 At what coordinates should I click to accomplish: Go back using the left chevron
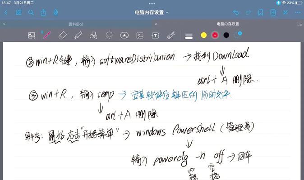click(6, 13)
